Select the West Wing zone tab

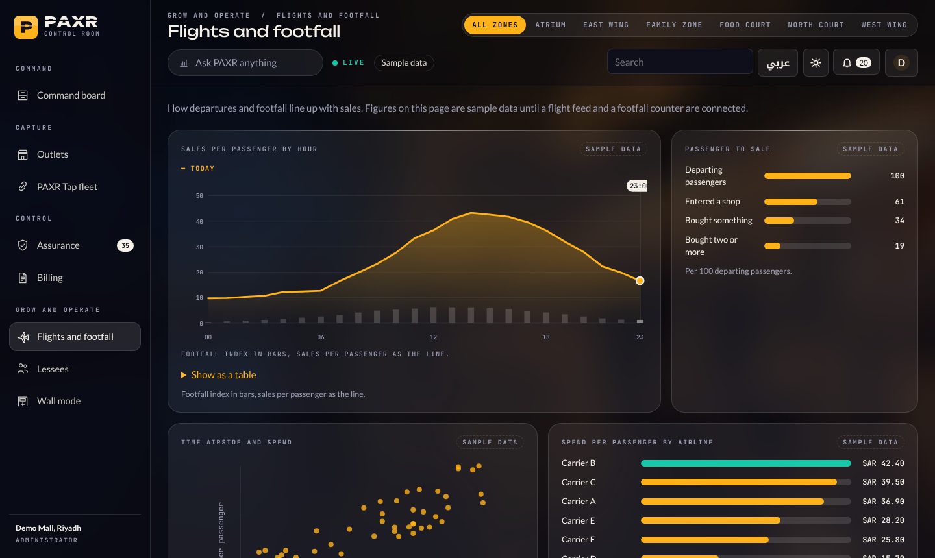884,25
